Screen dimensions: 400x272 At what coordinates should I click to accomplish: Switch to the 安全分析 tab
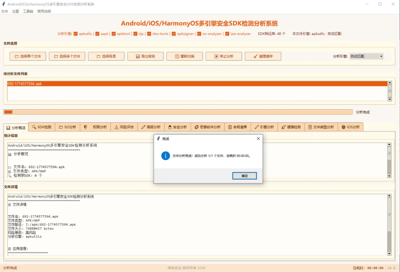click(177, 127)
